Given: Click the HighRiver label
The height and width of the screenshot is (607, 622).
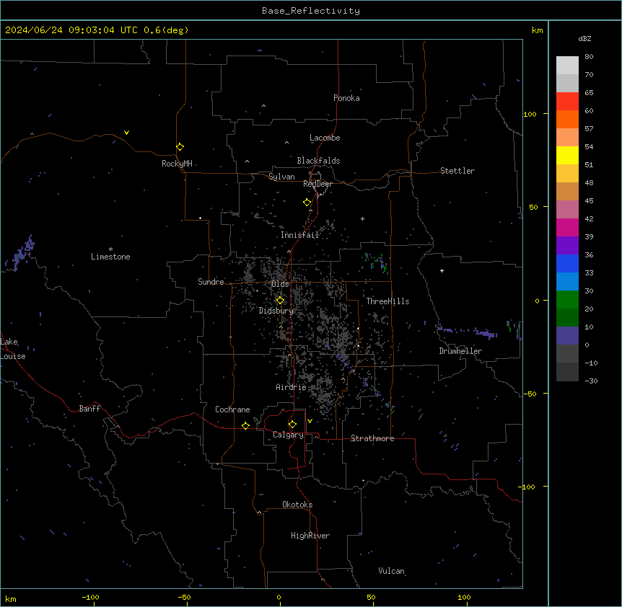Looking at the screenshot, I should [x=310, y=536].
